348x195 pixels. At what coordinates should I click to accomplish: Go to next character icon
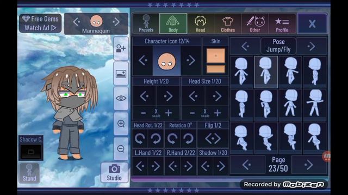(191, 60)
